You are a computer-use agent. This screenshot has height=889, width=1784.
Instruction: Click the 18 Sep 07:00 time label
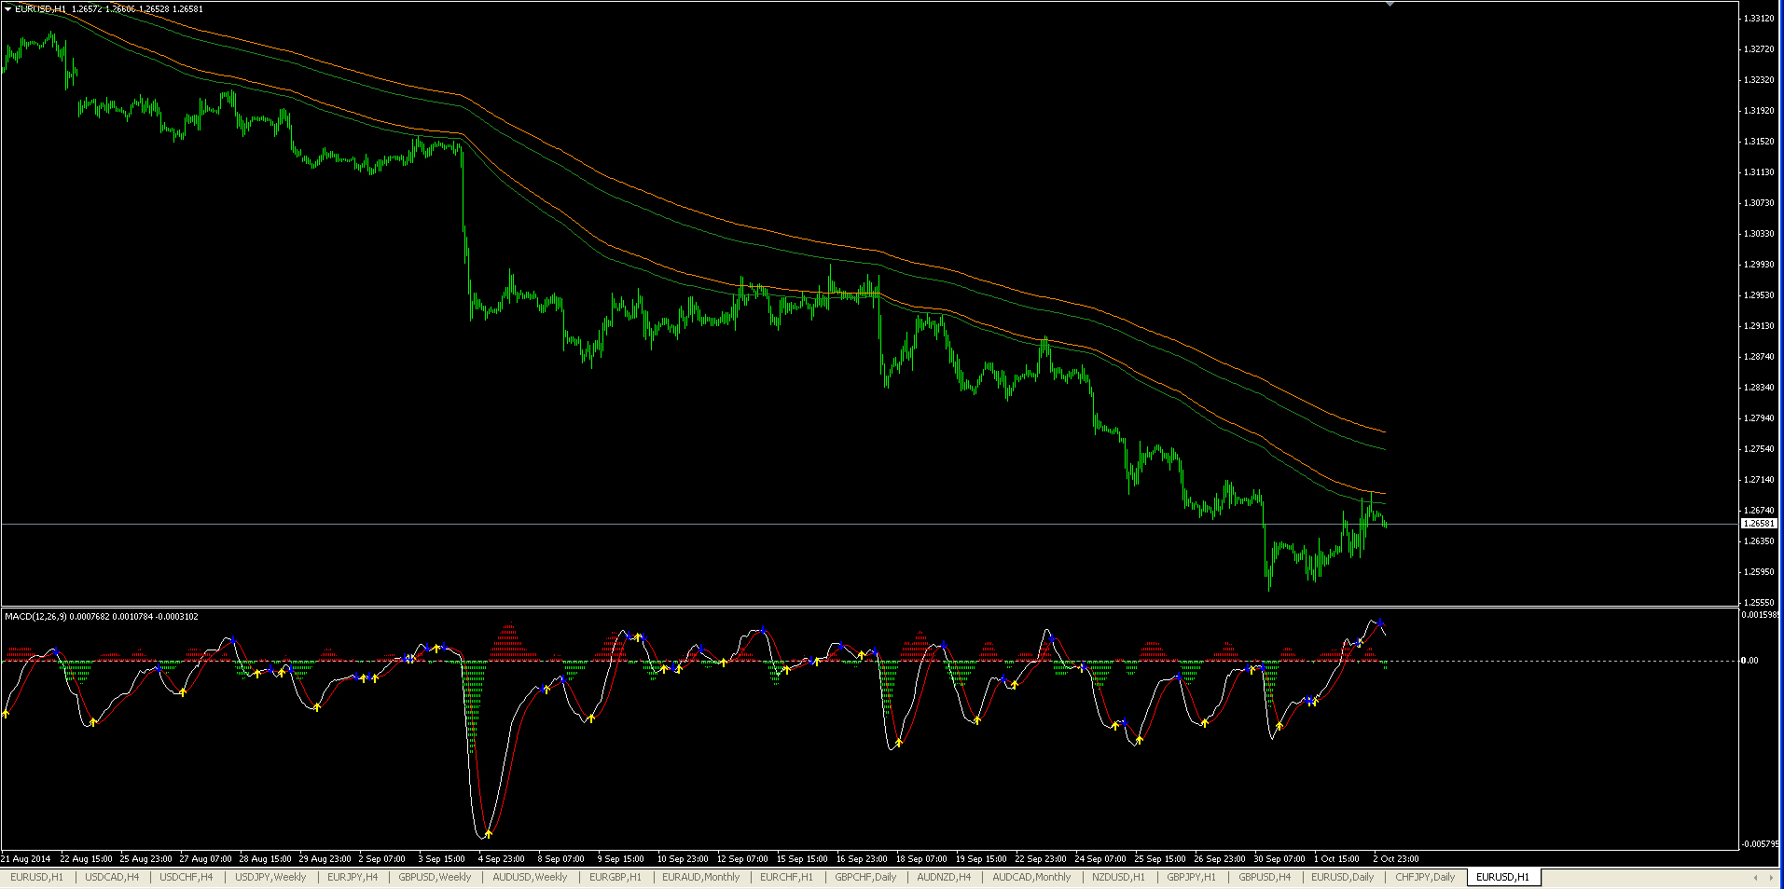921,858
